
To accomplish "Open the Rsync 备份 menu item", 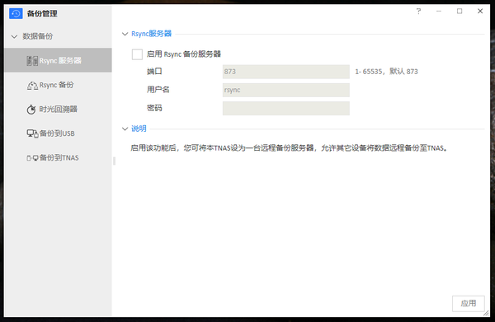I will [x=58, y=85].
